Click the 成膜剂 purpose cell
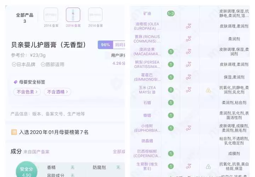 coord(234,154)
